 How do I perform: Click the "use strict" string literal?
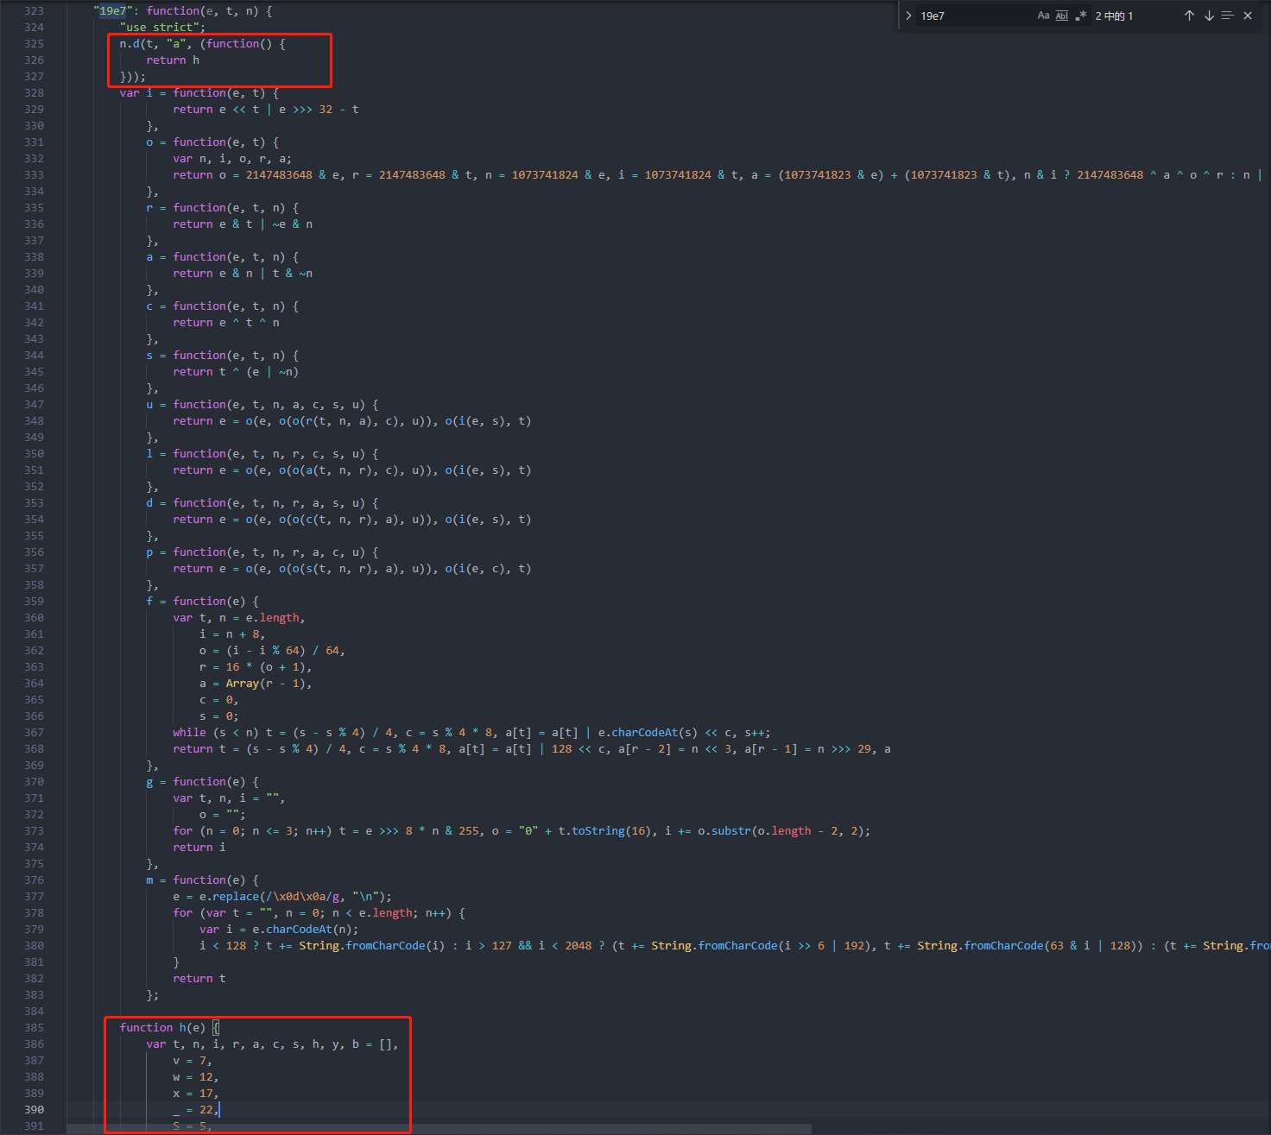point(162,28)
